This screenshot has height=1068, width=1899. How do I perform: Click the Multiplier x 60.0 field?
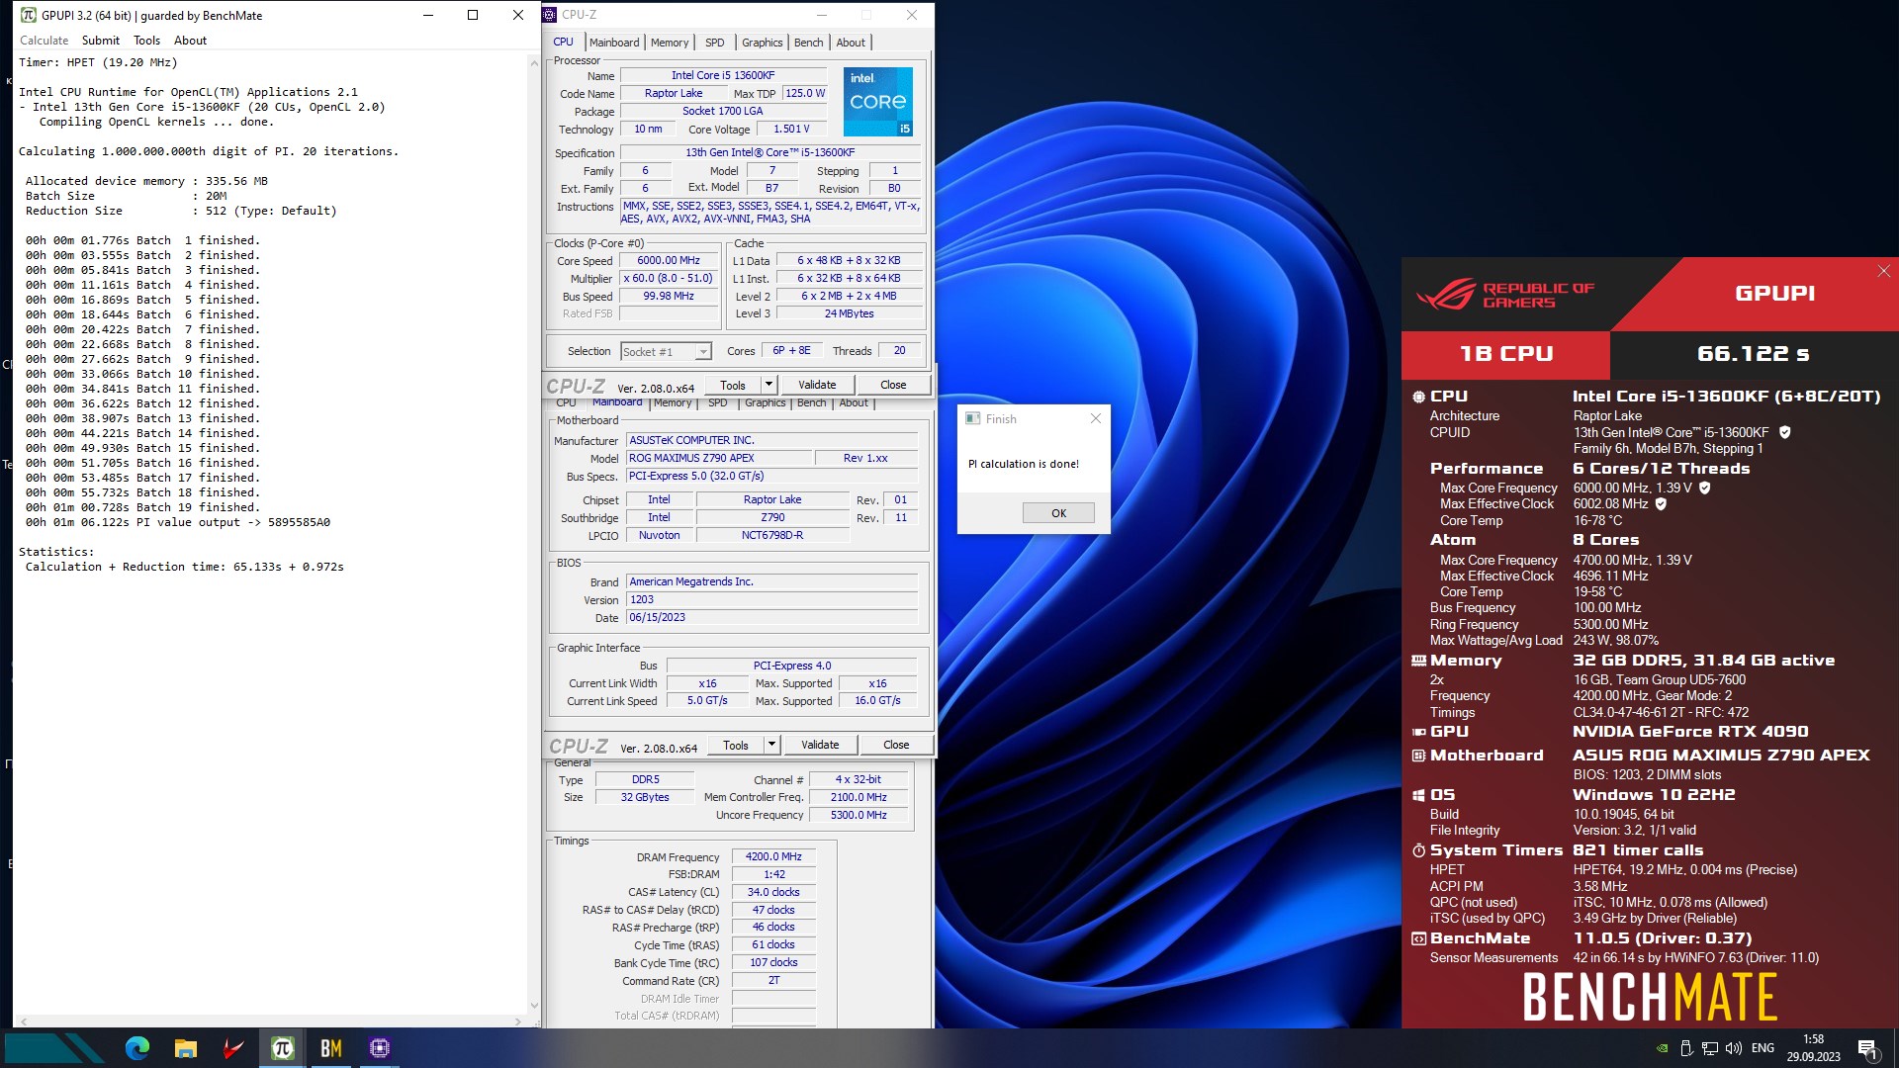(x=669, y=279)
